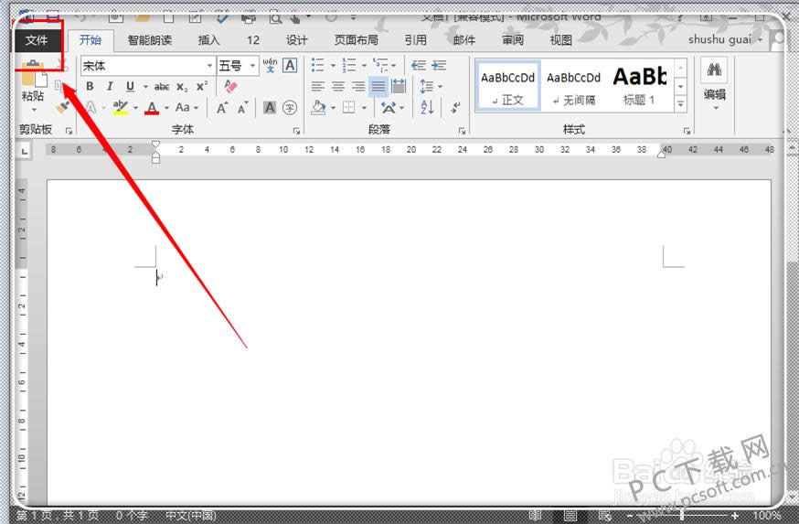Toggle underline formatting

pyautogui.click(x=130, y=86)
